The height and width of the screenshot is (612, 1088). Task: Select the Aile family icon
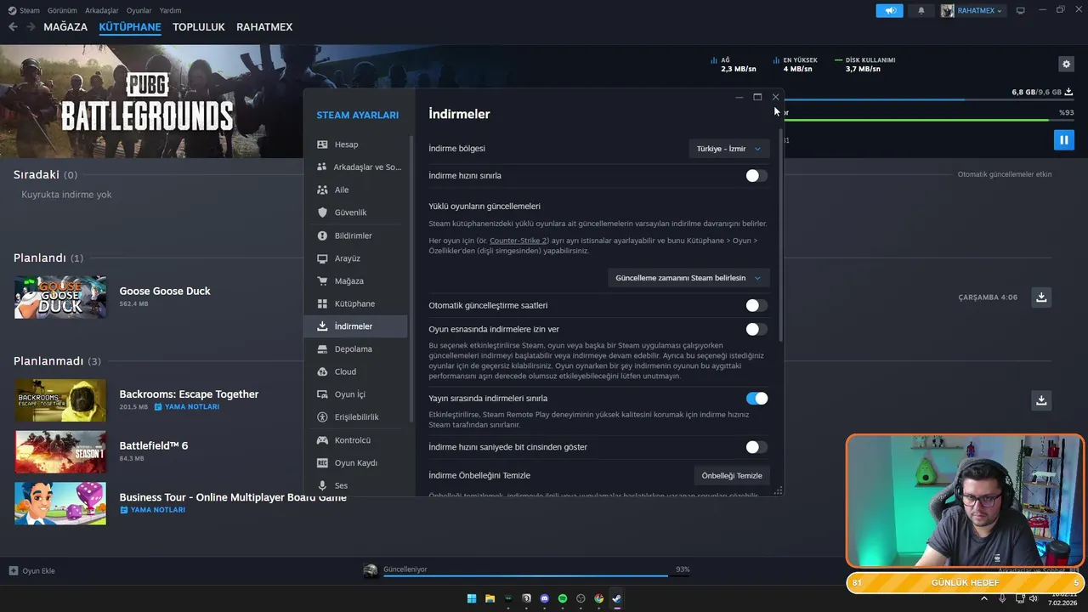pyautogui.click(x=322, y=190)
